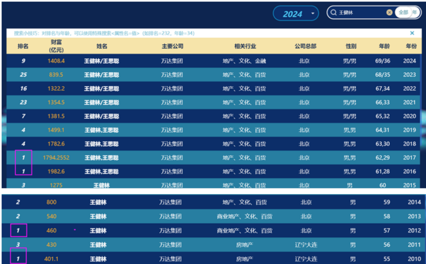Screen dimensions: 426x264
Task: Click 辽宁大连 headquarters in the 2011 row
Action: (x=306, y=245)
